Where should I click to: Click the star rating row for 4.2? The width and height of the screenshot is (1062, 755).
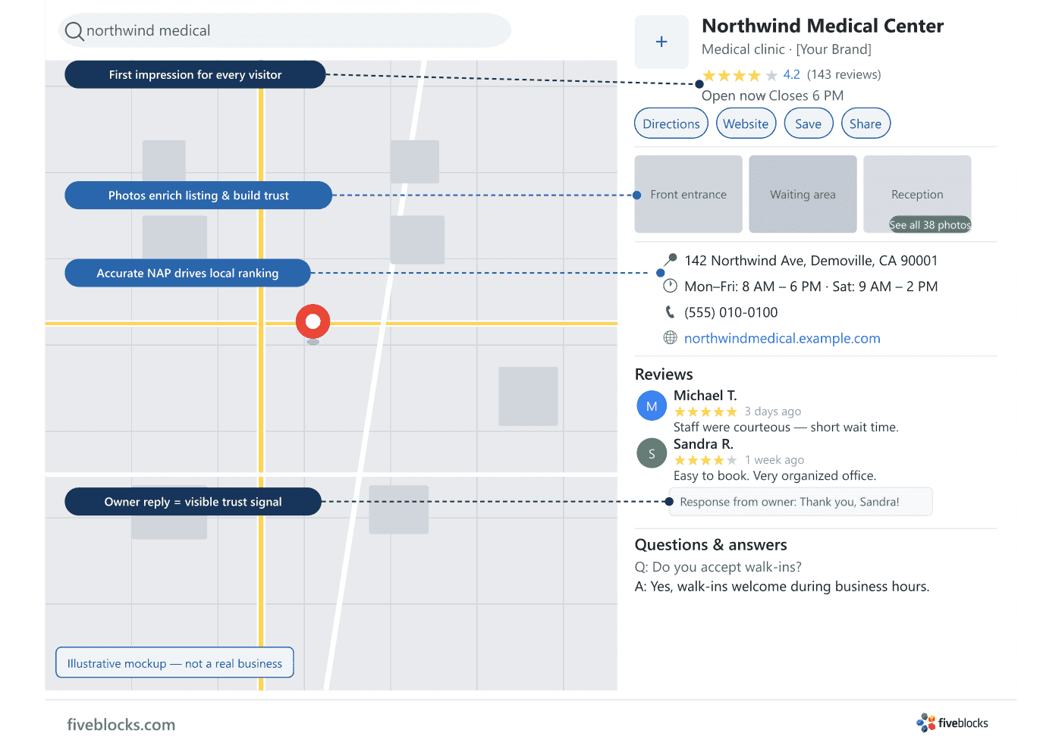click(x=740, y=75)
